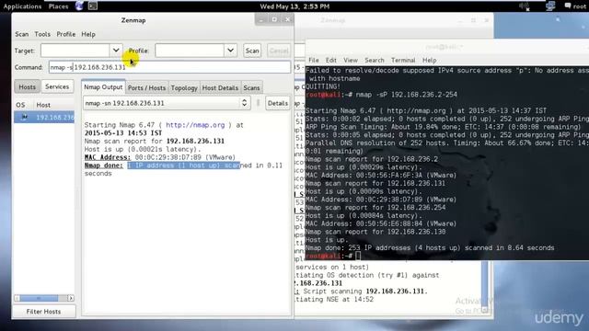Image resolution: width=589 pixels, height=331 pixels.
Task: Open the Edit menu in terminal window
Action: [x=331, y=60]
